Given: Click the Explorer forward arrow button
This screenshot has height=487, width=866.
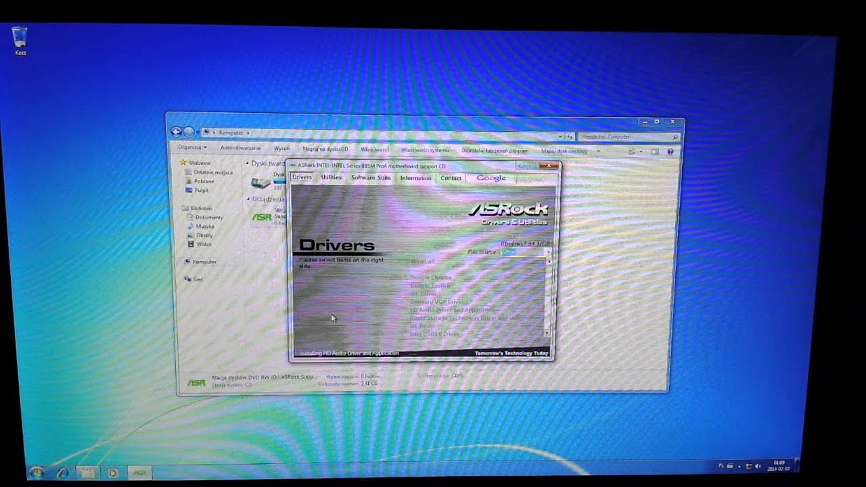Looking at the screenshot, I should (189, 132).
